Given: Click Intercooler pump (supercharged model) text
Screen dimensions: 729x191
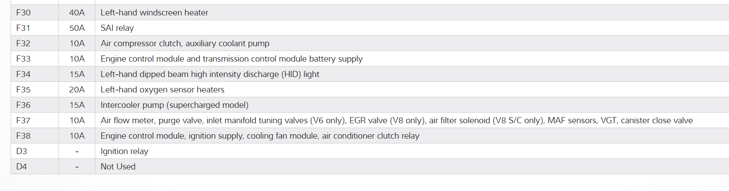Looking at the screenshot, I should [x=174, y=105].
